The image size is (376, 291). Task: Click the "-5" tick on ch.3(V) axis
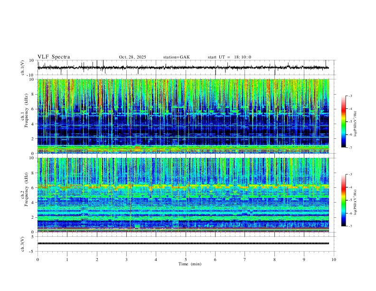click(32, 252)
